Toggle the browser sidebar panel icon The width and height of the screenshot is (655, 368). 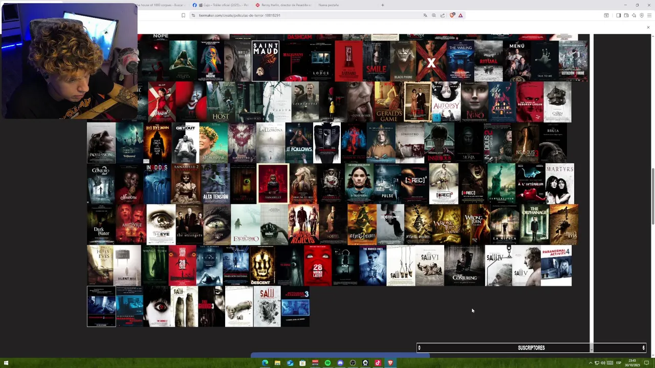[x=618, y=15]
